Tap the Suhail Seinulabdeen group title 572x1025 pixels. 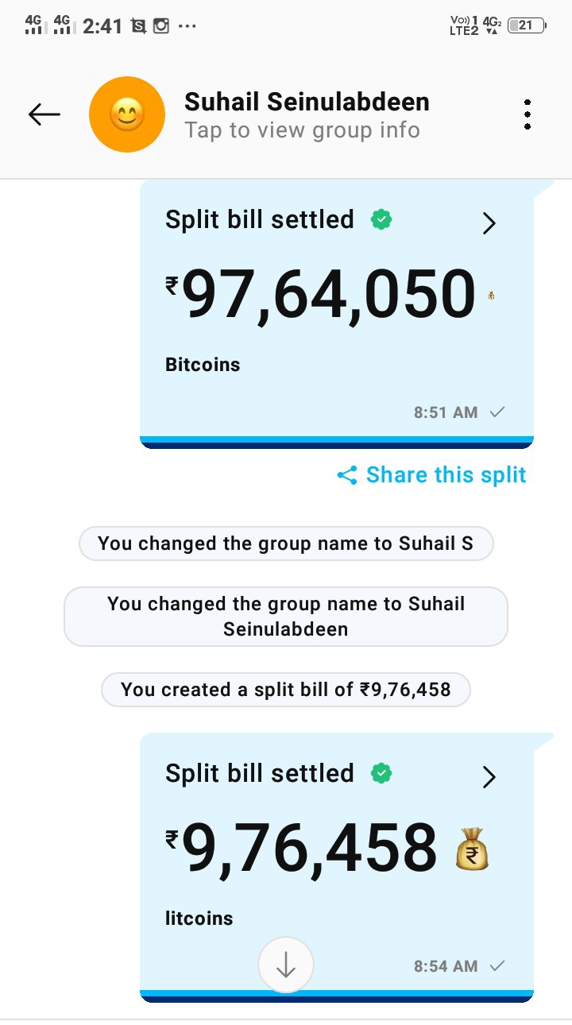click(x=307, y=102)
